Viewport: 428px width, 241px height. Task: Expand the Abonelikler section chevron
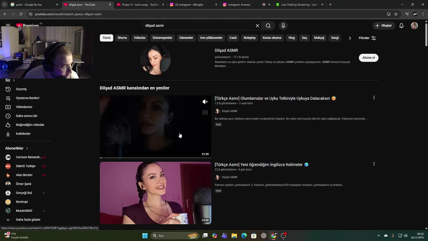[x=27, y=148]
